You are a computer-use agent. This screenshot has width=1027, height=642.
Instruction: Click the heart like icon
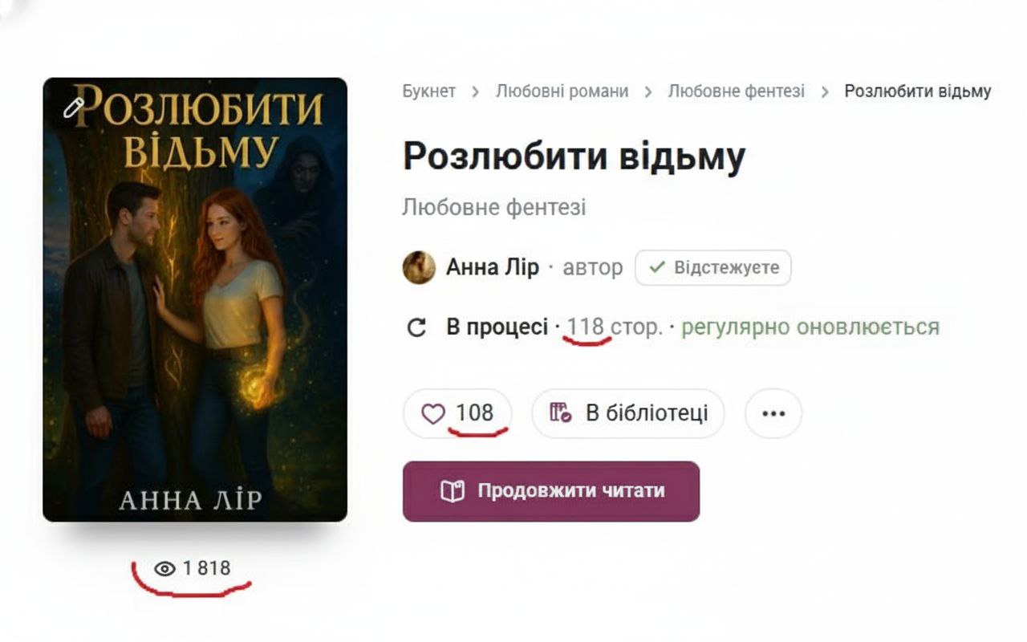433,414
